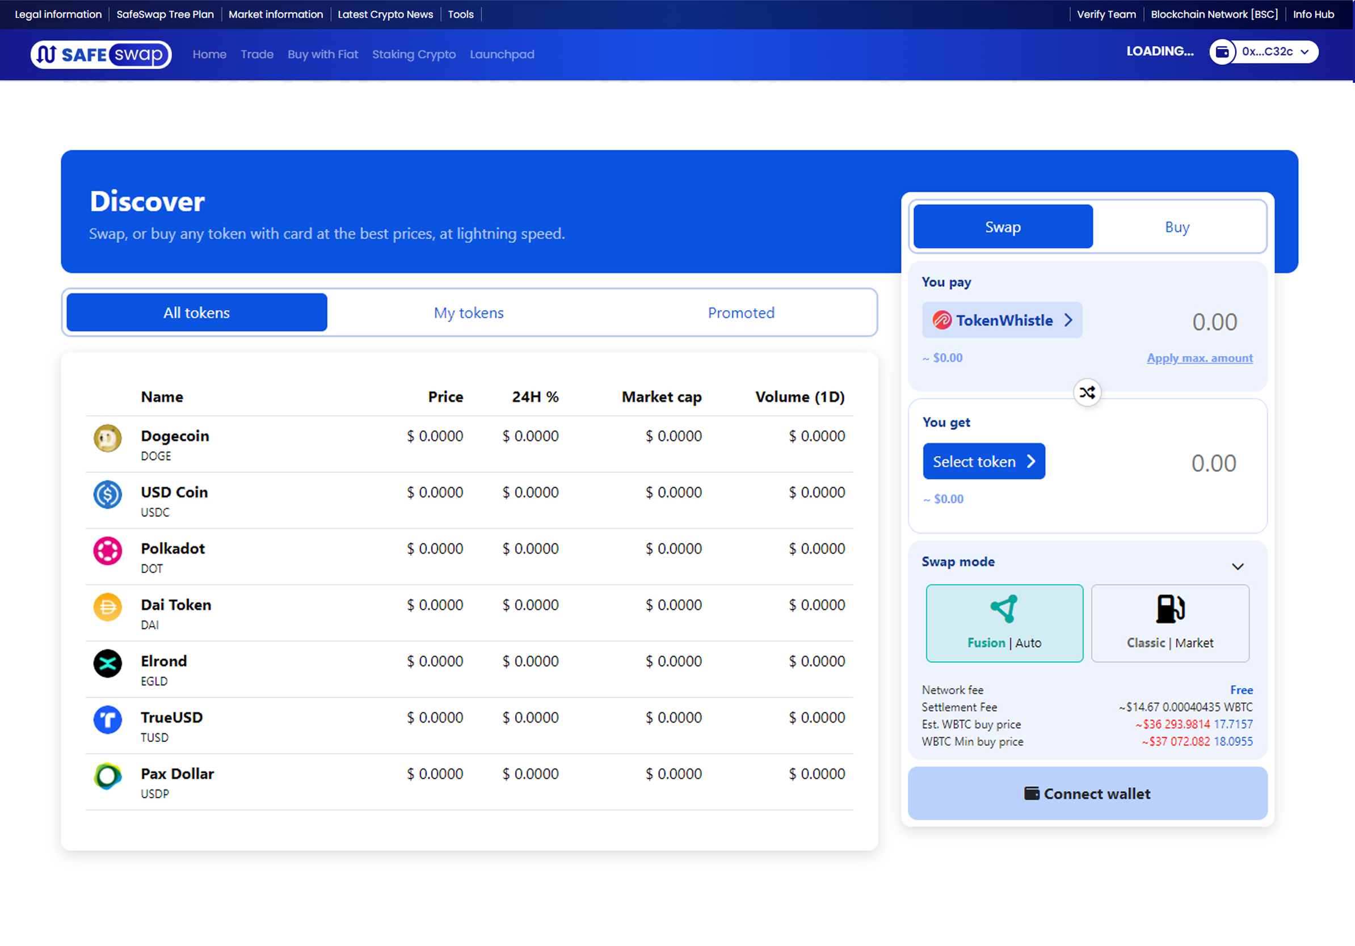Click the Dai Token name text
The width and height of the screenshot is (1355, 946).
(176, 605)
